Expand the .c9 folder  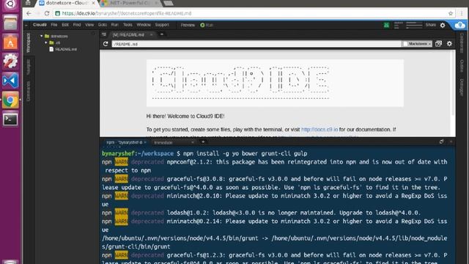pyautogui.click(x=46, y=43)
